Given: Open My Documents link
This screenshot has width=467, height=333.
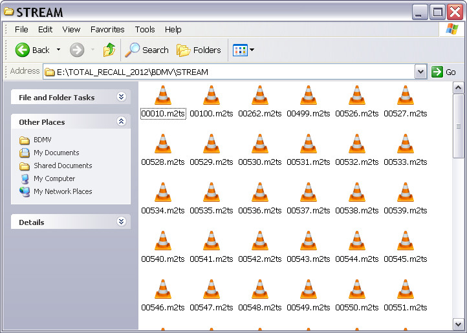Looking at the screenshot, I should [x=49, y=153].
